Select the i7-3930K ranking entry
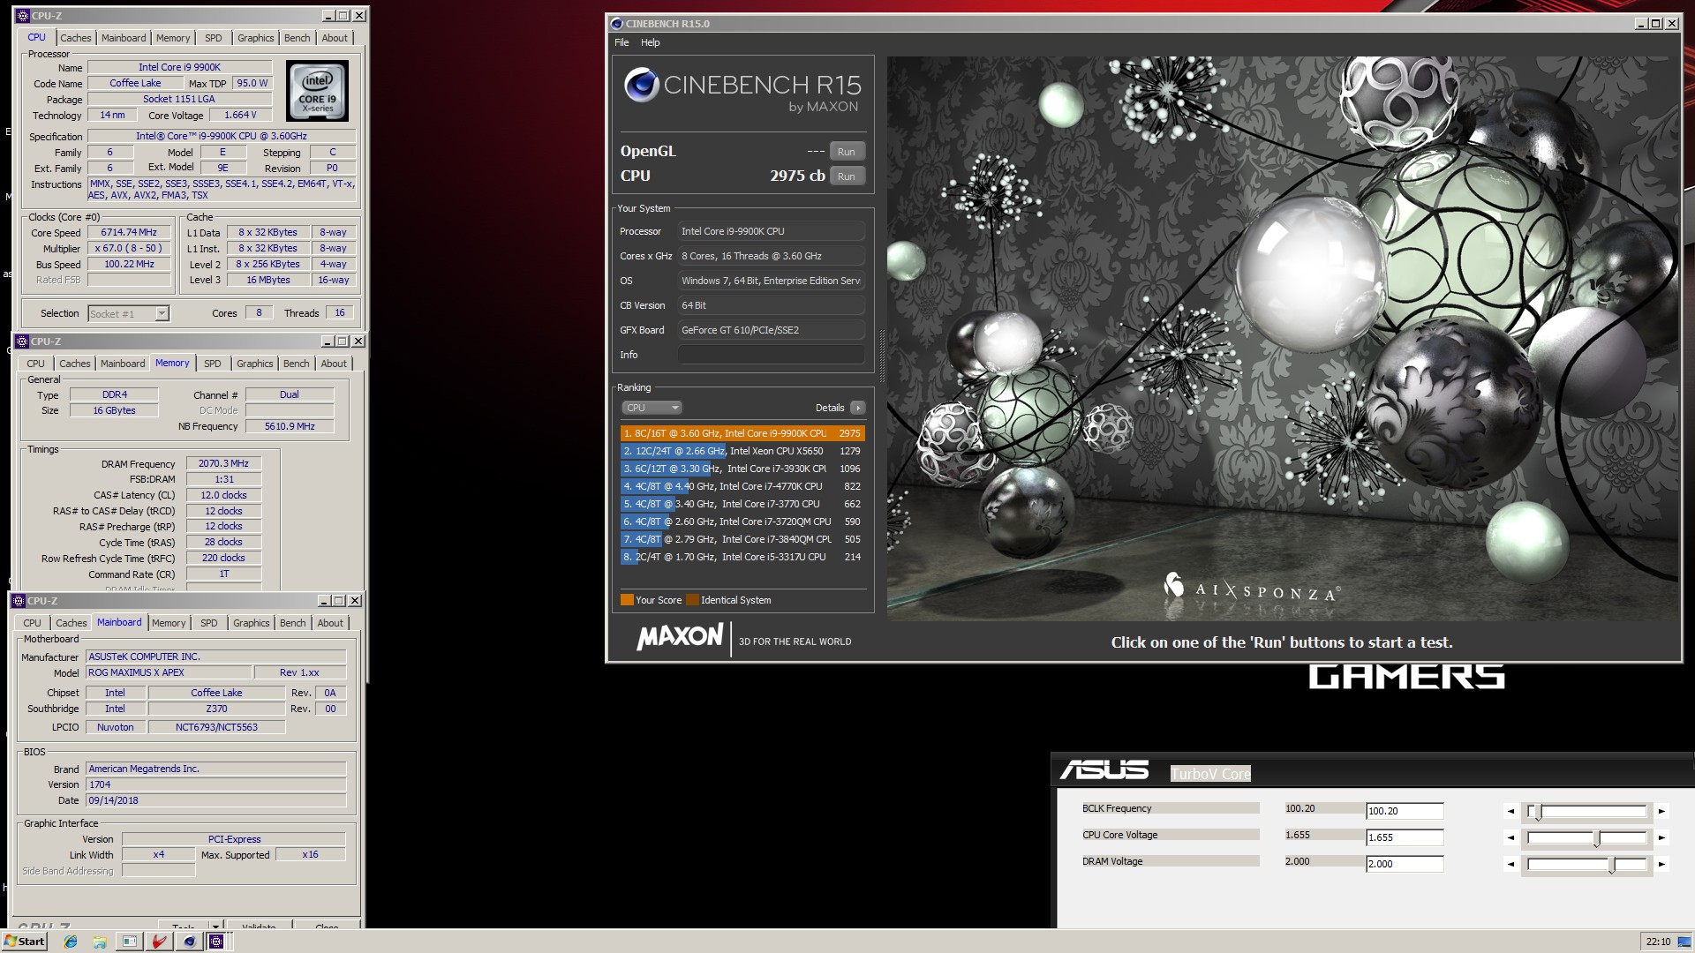This screenshot has width=1695, height=953. pos(742,469)
